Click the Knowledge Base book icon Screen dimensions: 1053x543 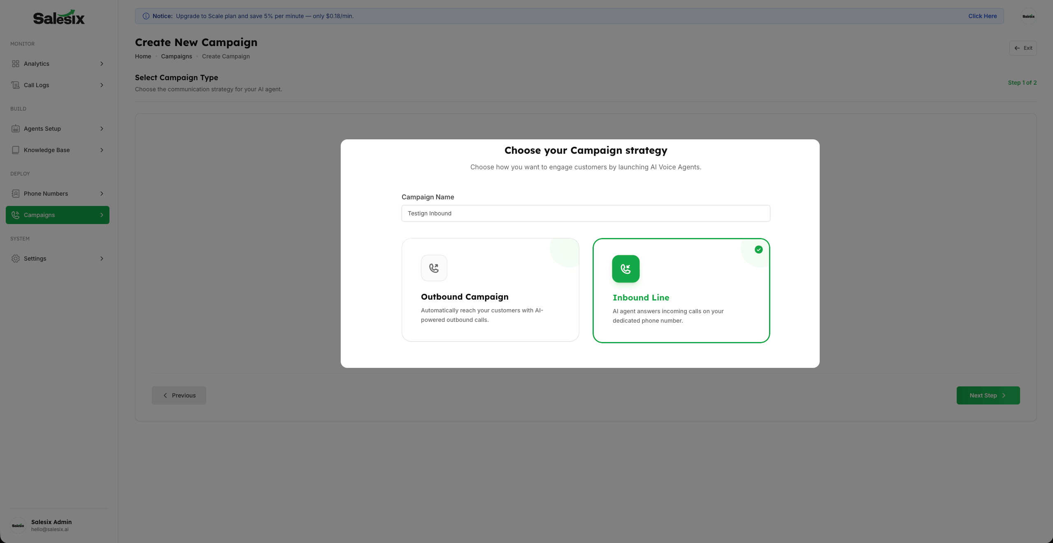tap(16, 150)
